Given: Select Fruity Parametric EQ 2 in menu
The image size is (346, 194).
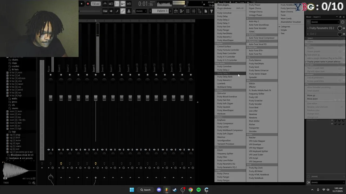Looking at the screenshot, I should point(227,167).
